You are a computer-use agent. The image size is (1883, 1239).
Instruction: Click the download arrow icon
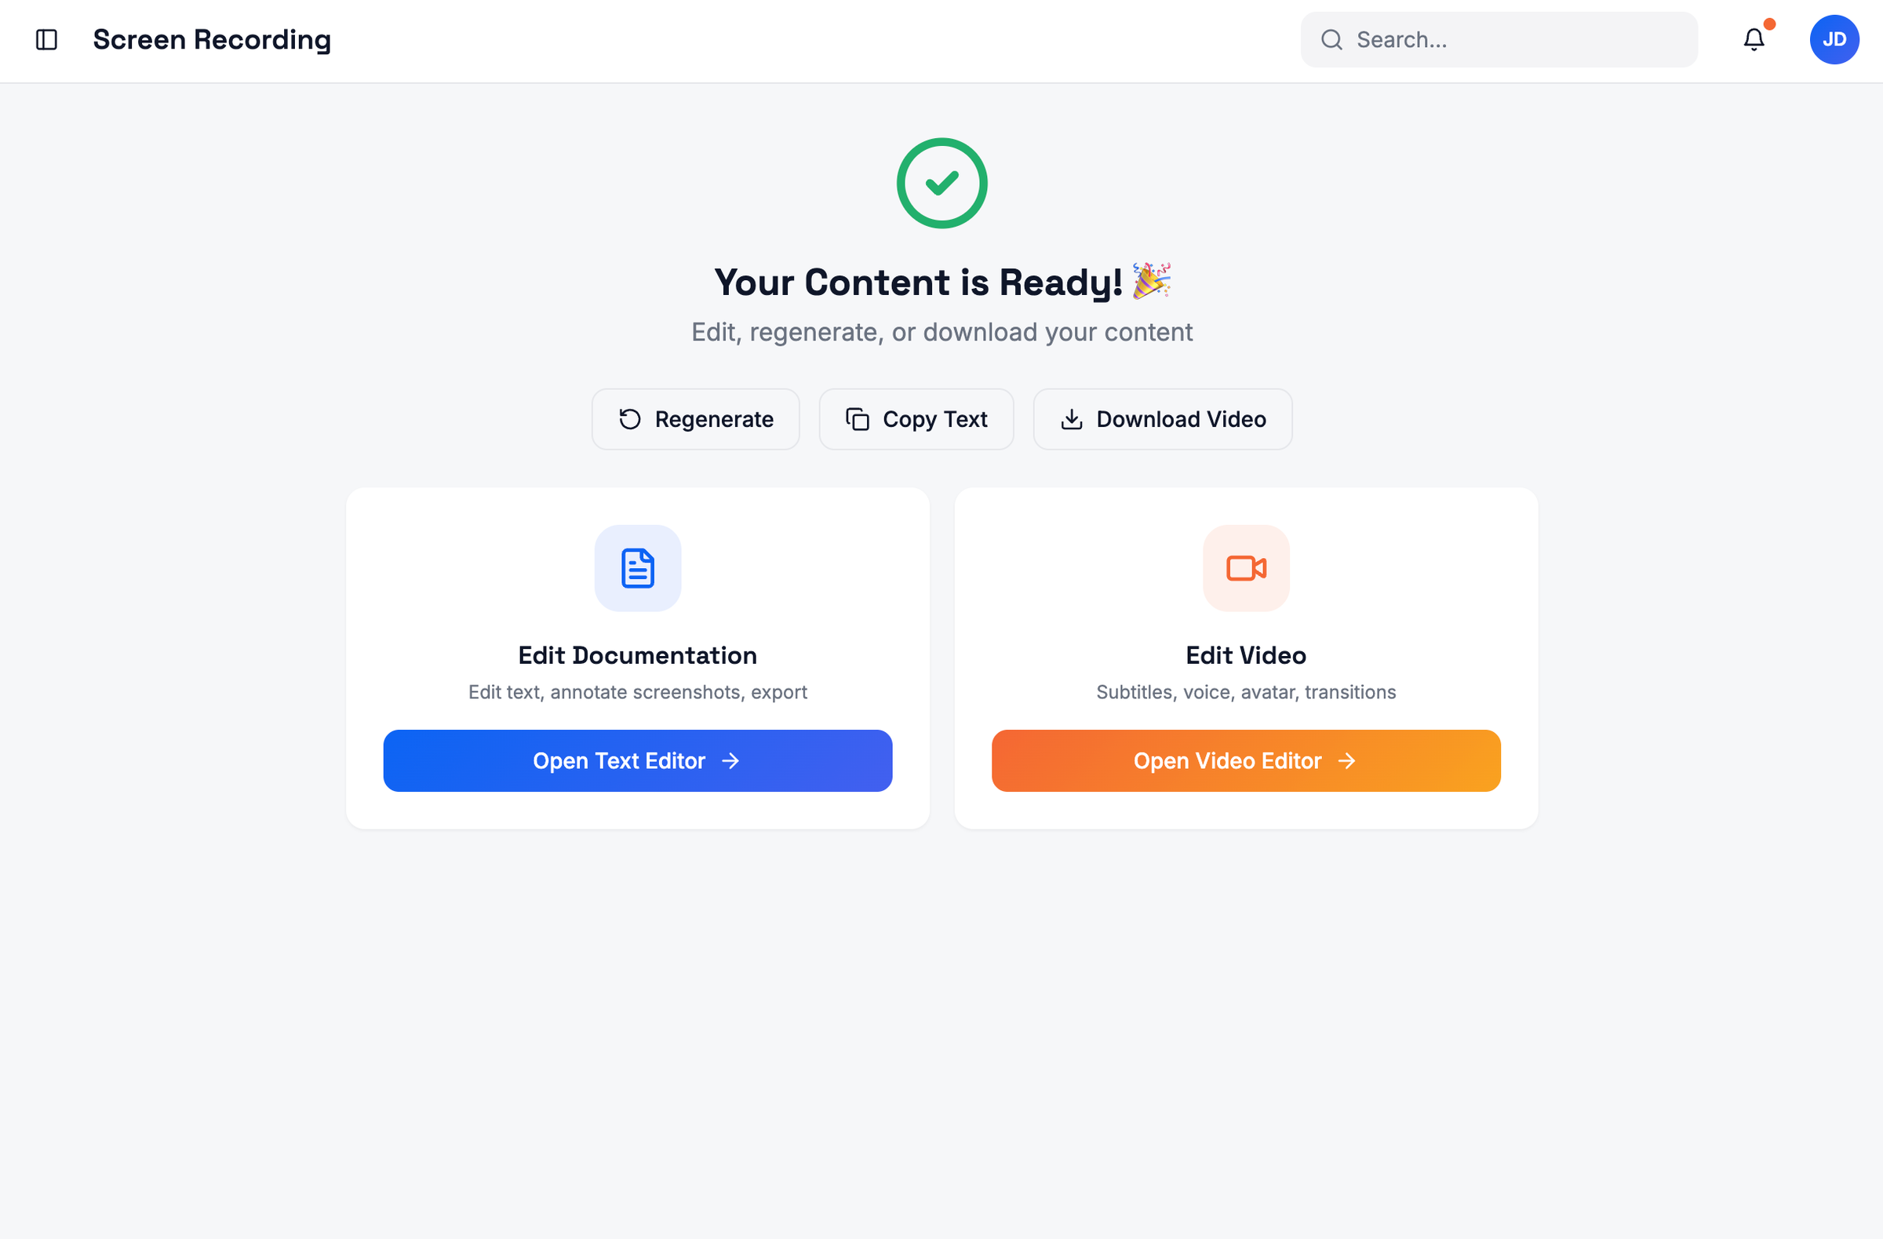click(x=1071, y=419)
